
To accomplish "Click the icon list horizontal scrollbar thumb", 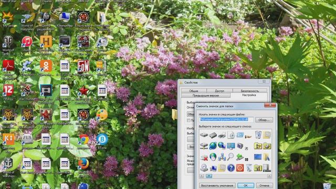I will (x=209, y=176).
